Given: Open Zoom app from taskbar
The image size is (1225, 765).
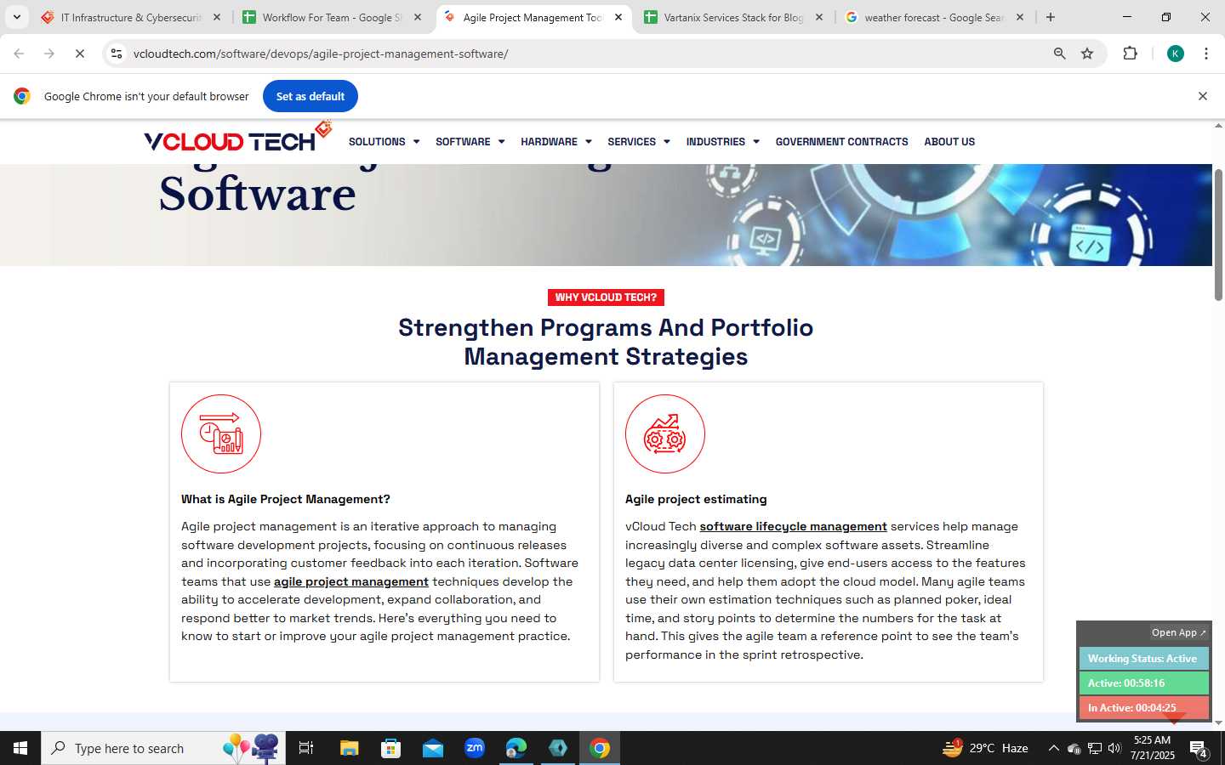Looking at the screenshot, I should pos(474,748).
